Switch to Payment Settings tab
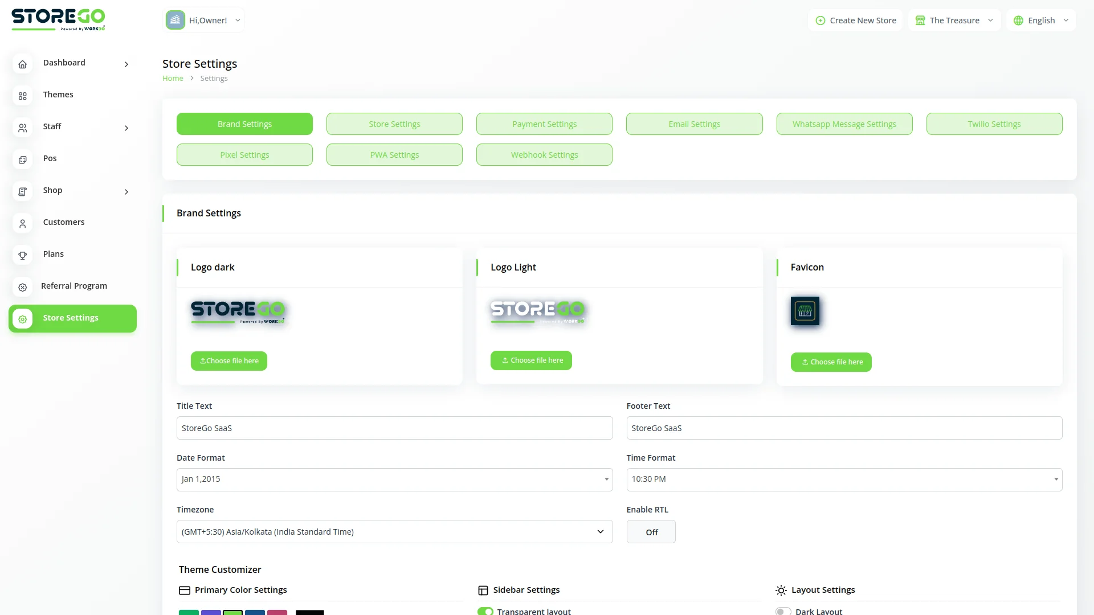The image size is (1094, 615). click(x=544, y=124)
